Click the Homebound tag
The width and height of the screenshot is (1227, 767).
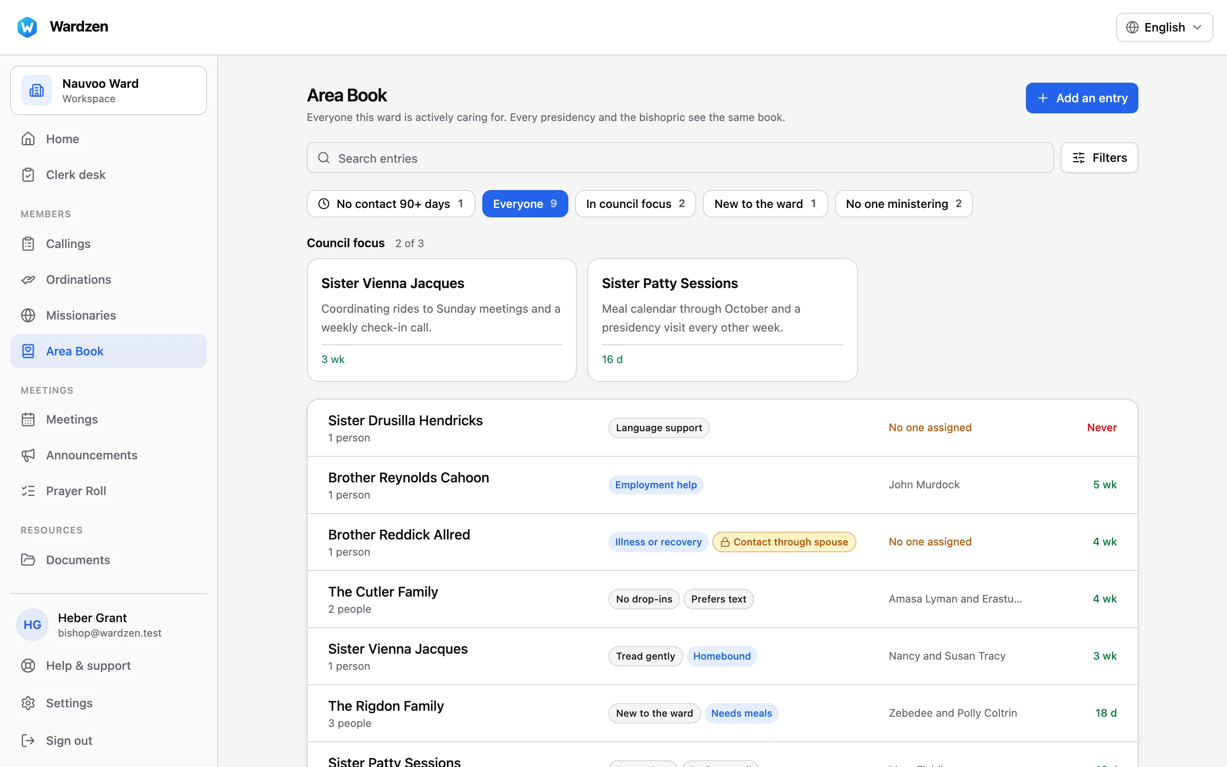coord(721,656)
